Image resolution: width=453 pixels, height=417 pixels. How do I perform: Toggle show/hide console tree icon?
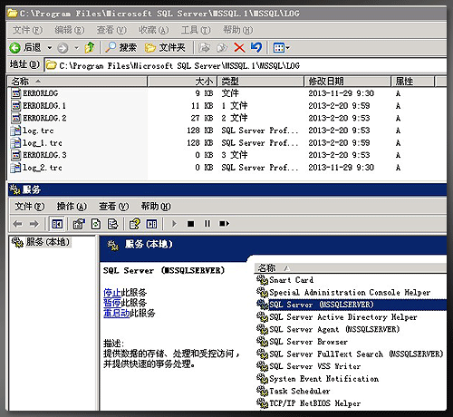57,224
